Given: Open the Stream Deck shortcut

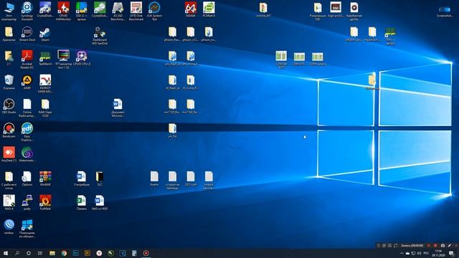Looking at the screenshot, I should (27, 34).
